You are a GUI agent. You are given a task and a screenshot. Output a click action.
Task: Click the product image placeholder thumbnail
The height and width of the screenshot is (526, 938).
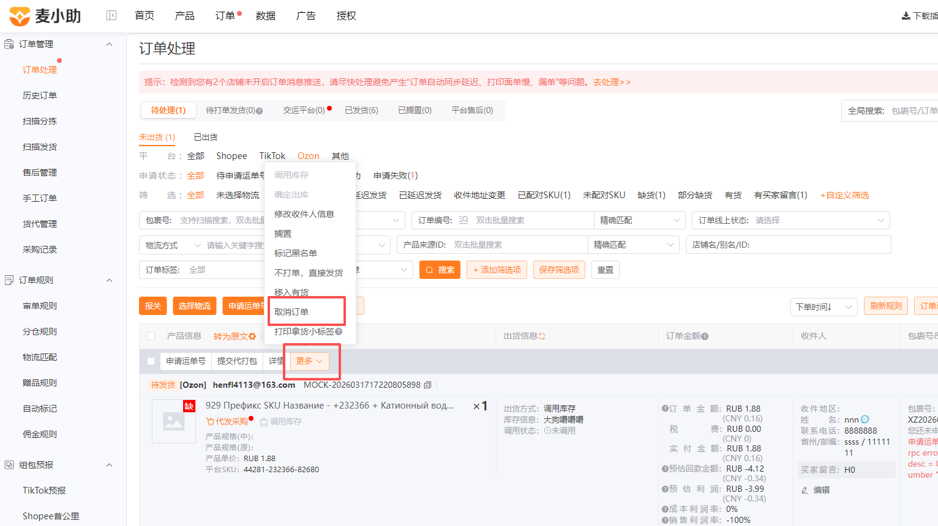point(174,421)
